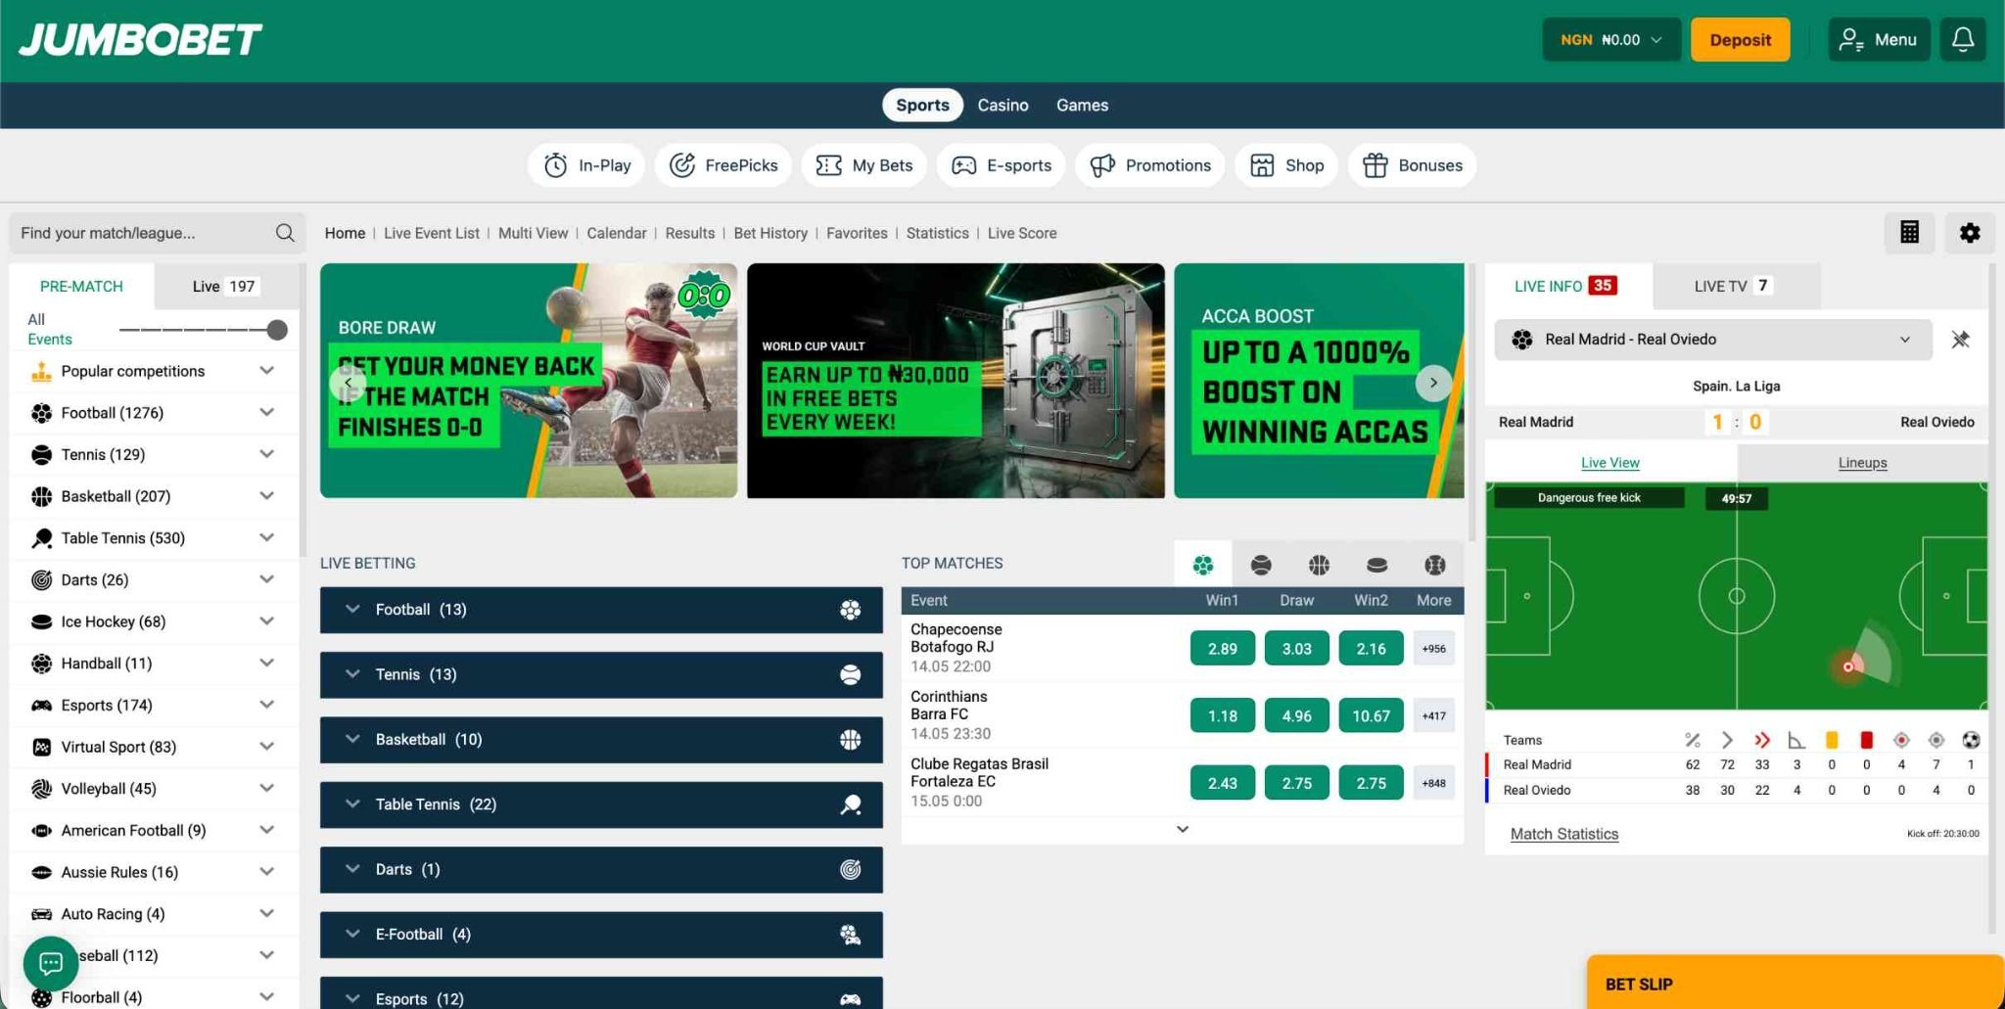Open the Games section
The width and height of the screenshot is (2005, 1009).
point(1082,105)
